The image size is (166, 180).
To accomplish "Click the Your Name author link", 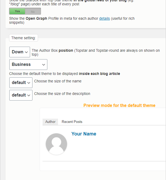I will (x=84, y=134).
